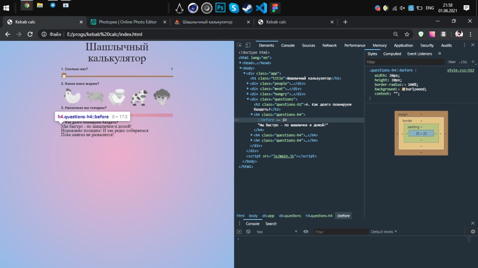The image size is (478, 268).
Task: Open Figma from the taskbar
Action: tap(275, 7)
